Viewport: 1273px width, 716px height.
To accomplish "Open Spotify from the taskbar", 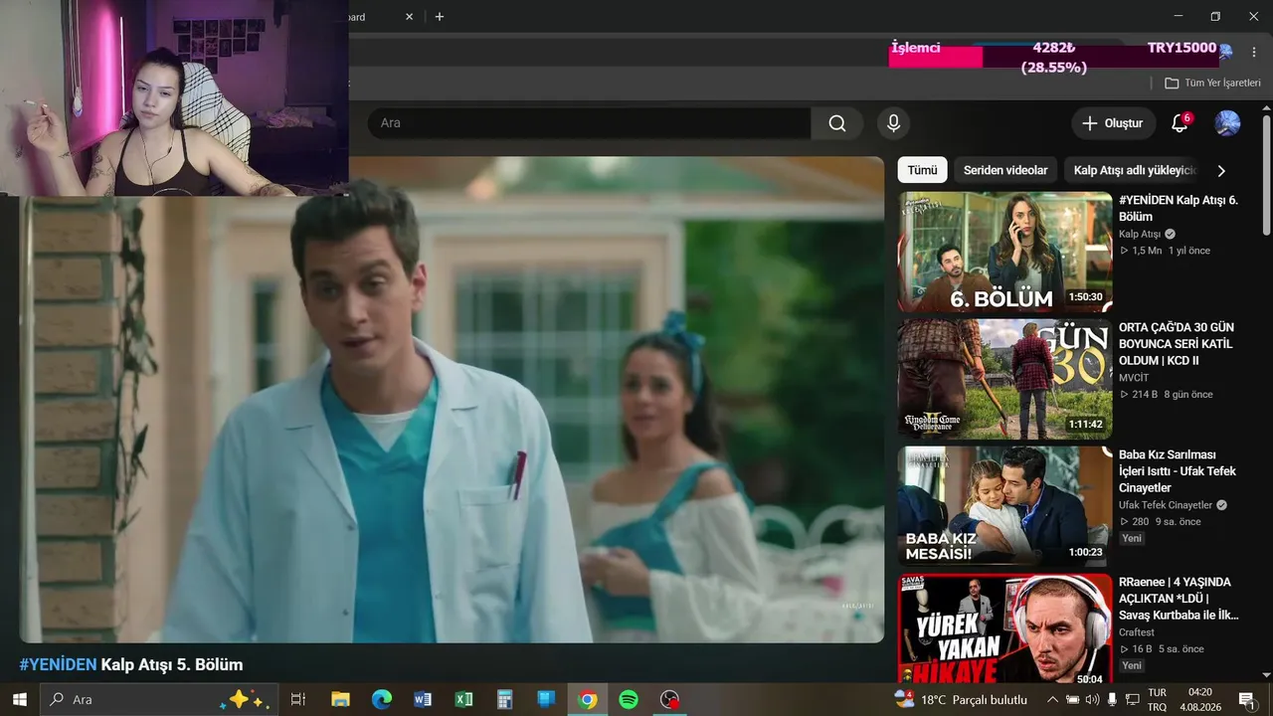I will tap(629, 699).
